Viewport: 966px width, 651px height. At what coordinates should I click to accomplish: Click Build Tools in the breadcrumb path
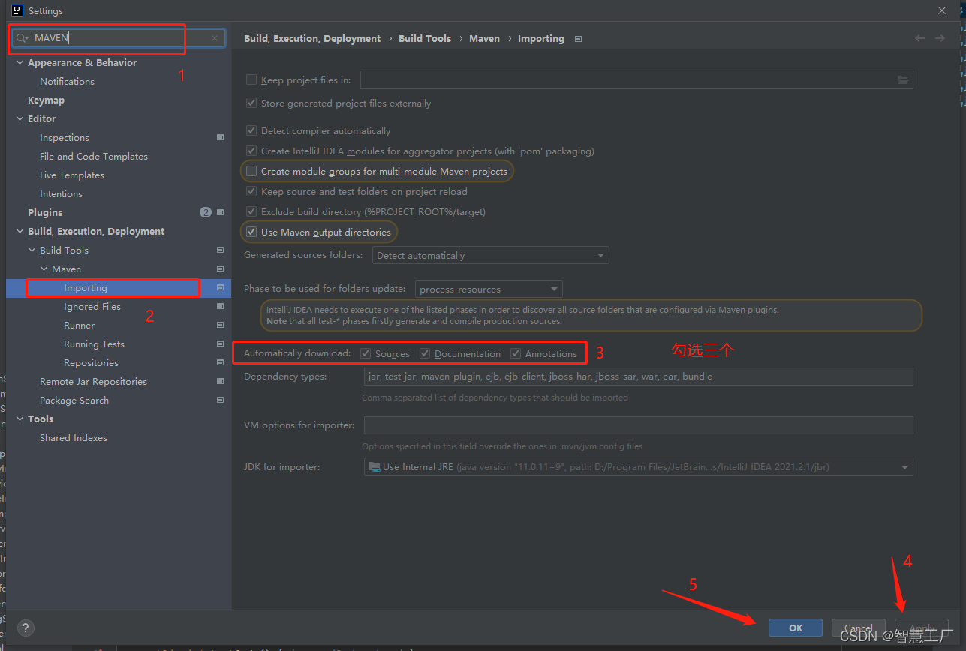click(x=424, y=38)
